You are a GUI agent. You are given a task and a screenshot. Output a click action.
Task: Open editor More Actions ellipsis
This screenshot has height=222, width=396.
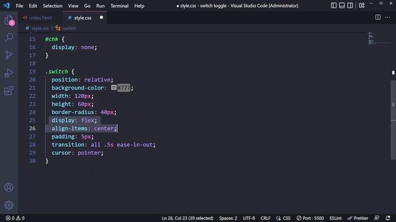tap(387, 17)
